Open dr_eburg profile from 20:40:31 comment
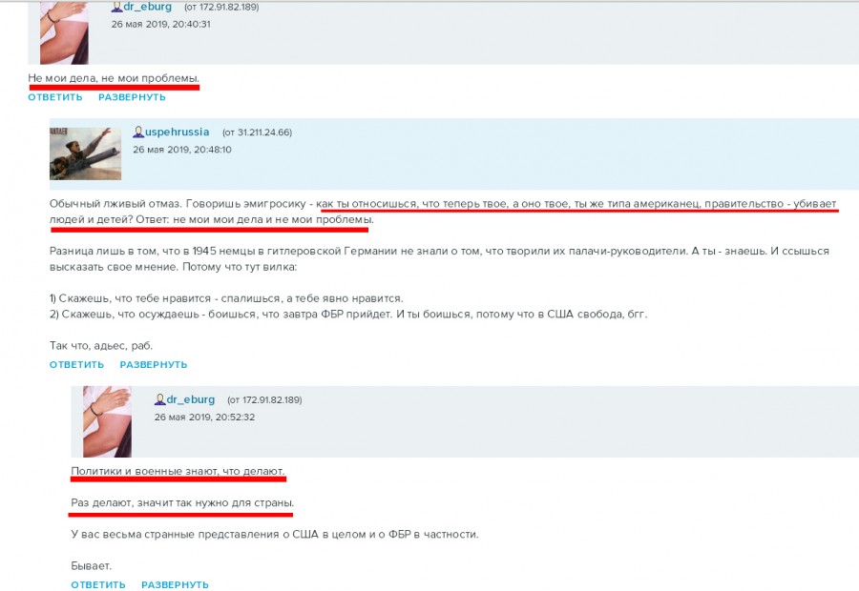This screenshot has width=859, height=591. pos(147,7)
